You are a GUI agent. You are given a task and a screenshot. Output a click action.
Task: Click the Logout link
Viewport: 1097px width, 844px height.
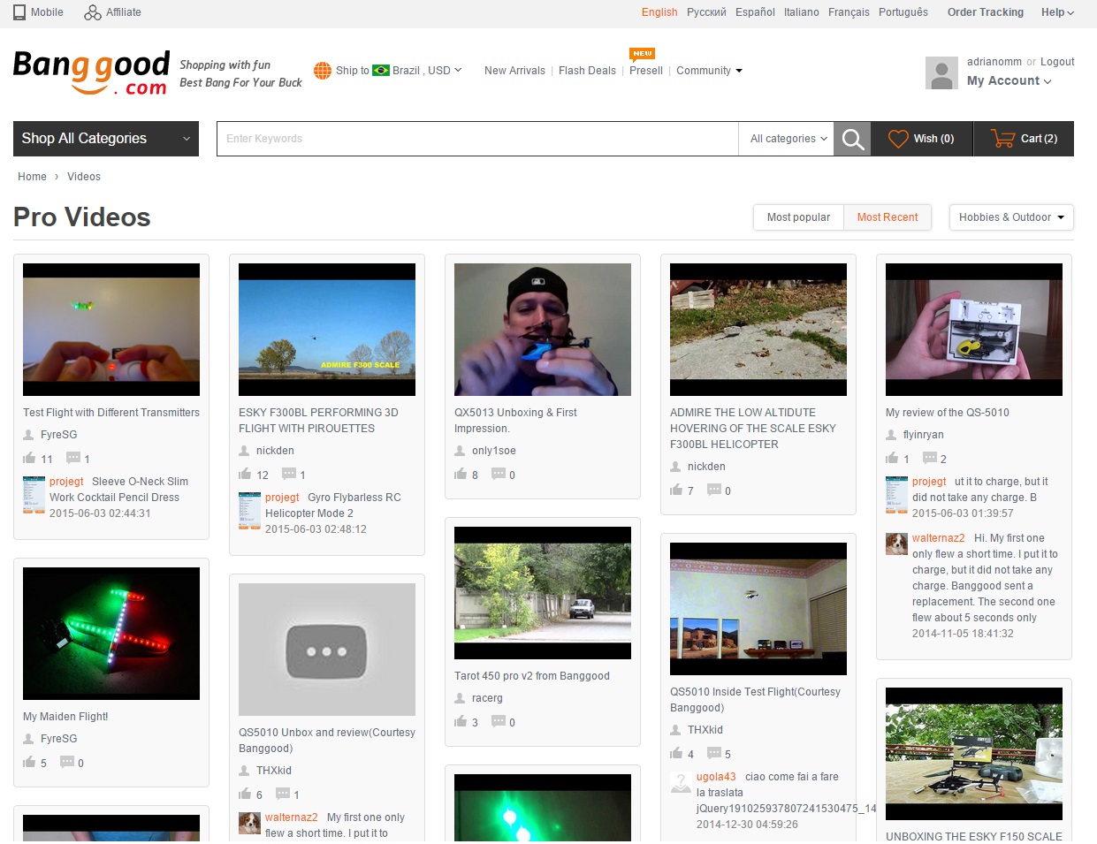pyautogui.click(x=1057, y=62)
